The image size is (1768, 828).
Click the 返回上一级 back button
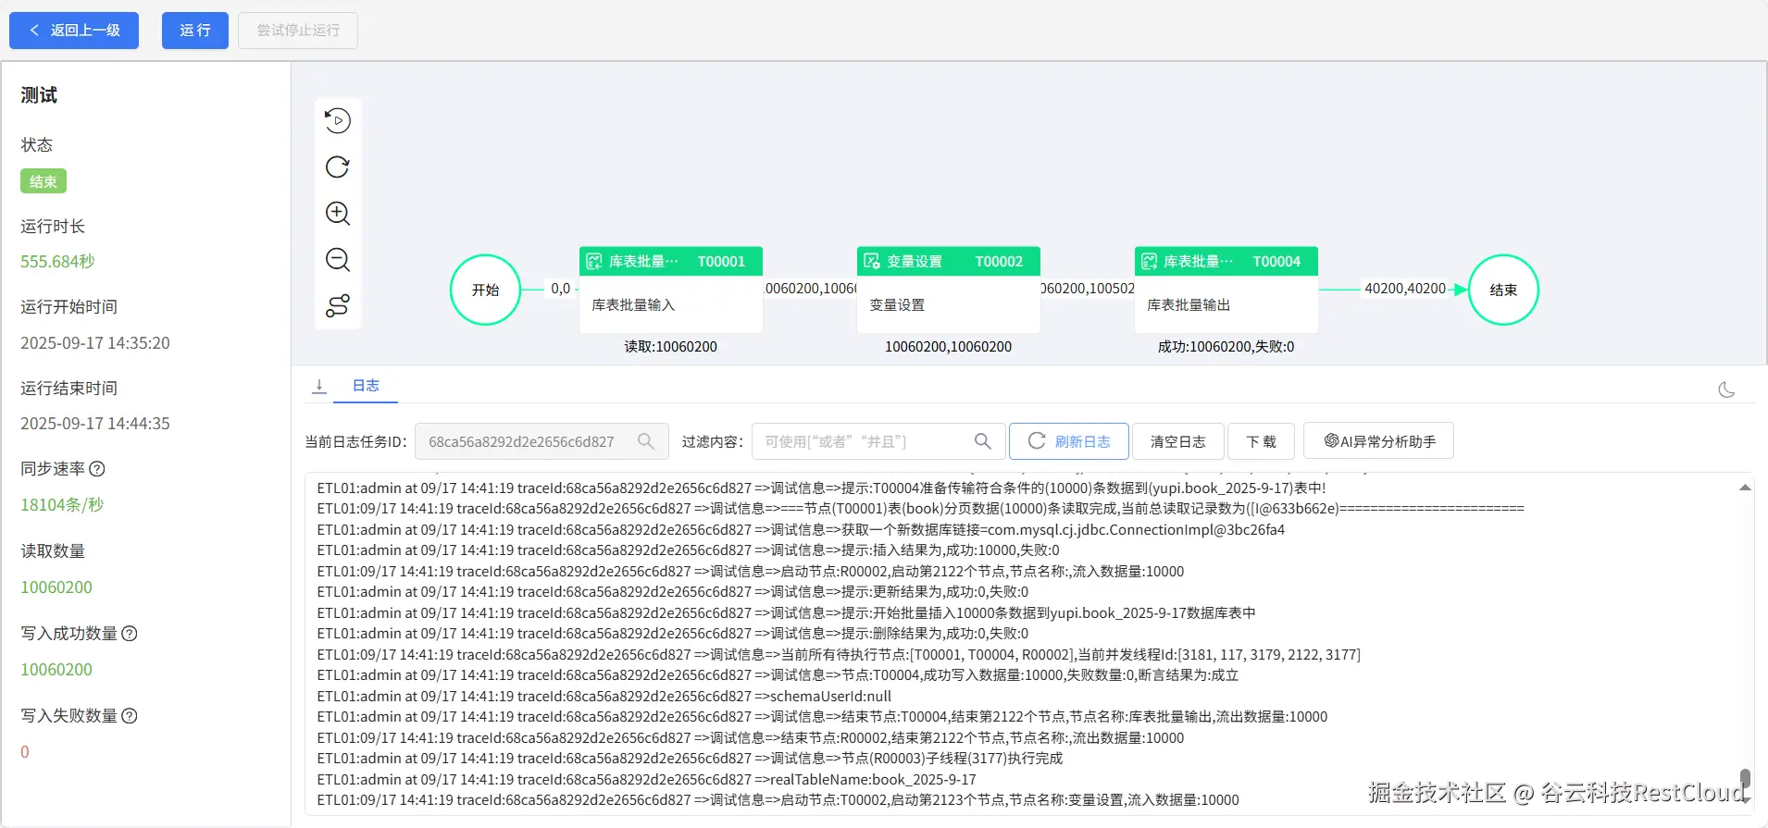tap(74, 31)
